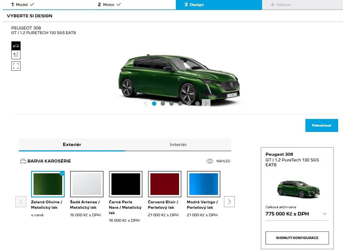Select Červená Elixir red swatch
Screen dimensions: 343x252
pyautogui.click(x=165, y=184)
